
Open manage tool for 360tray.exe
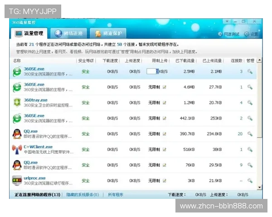pos(250,103)
